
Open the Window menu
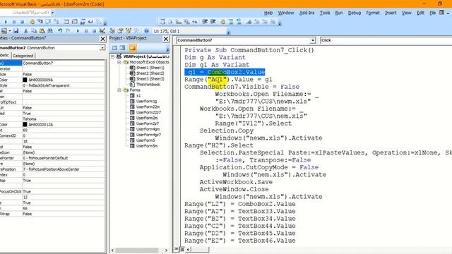pyautogui.click(x=285, y=13)
